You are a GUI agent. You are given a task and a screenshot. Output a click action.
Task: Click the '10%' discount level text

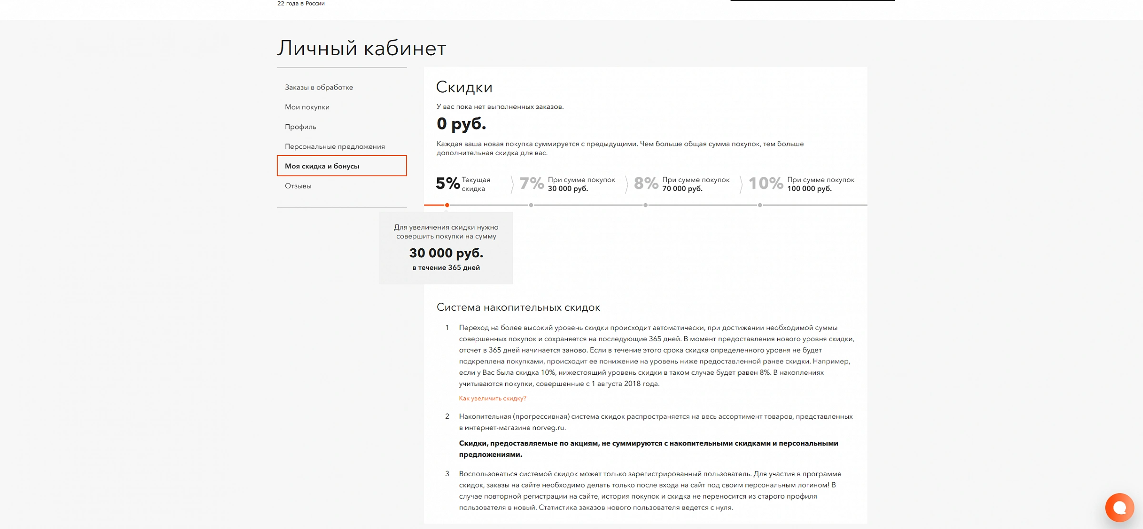(x=766, y=183)
